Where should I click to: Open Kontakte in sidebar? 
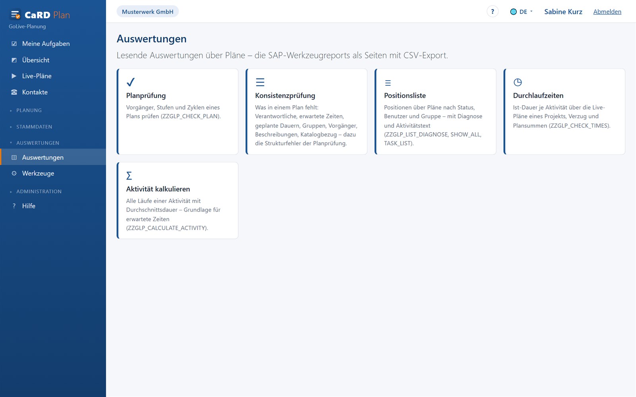pyautogui.click(x=53, y=92)
